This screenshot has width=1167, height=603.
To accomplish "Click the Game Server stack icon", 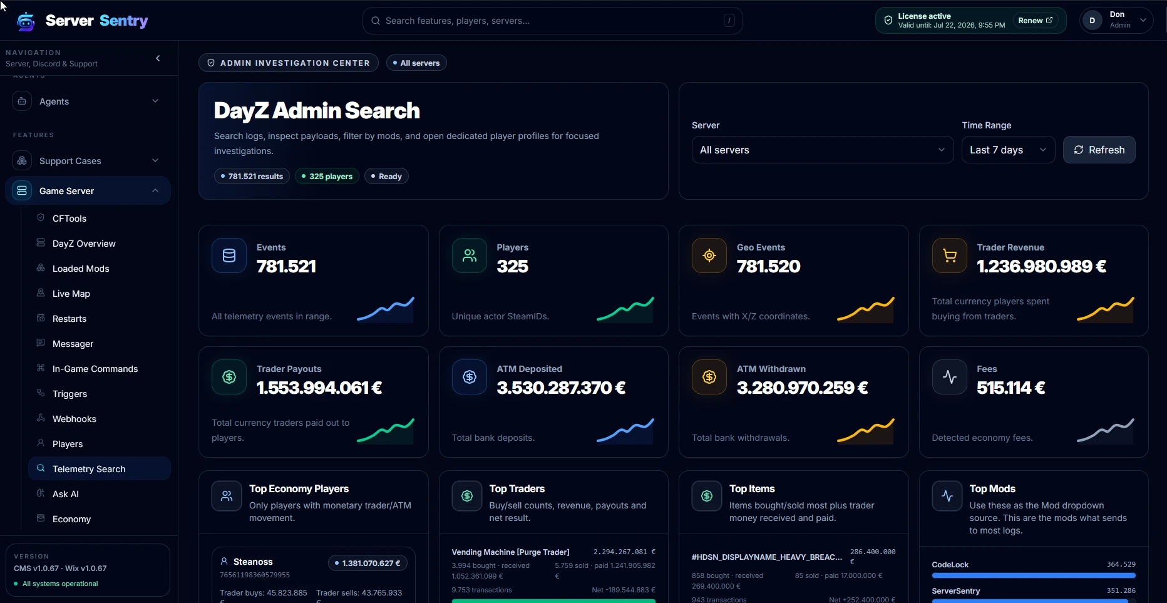I will 22,190.
